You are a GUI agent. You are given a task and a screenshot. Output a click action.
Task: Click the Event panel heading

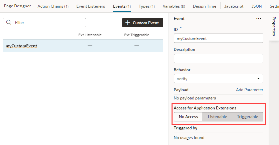pyautogui.click(x=179, y=19)
